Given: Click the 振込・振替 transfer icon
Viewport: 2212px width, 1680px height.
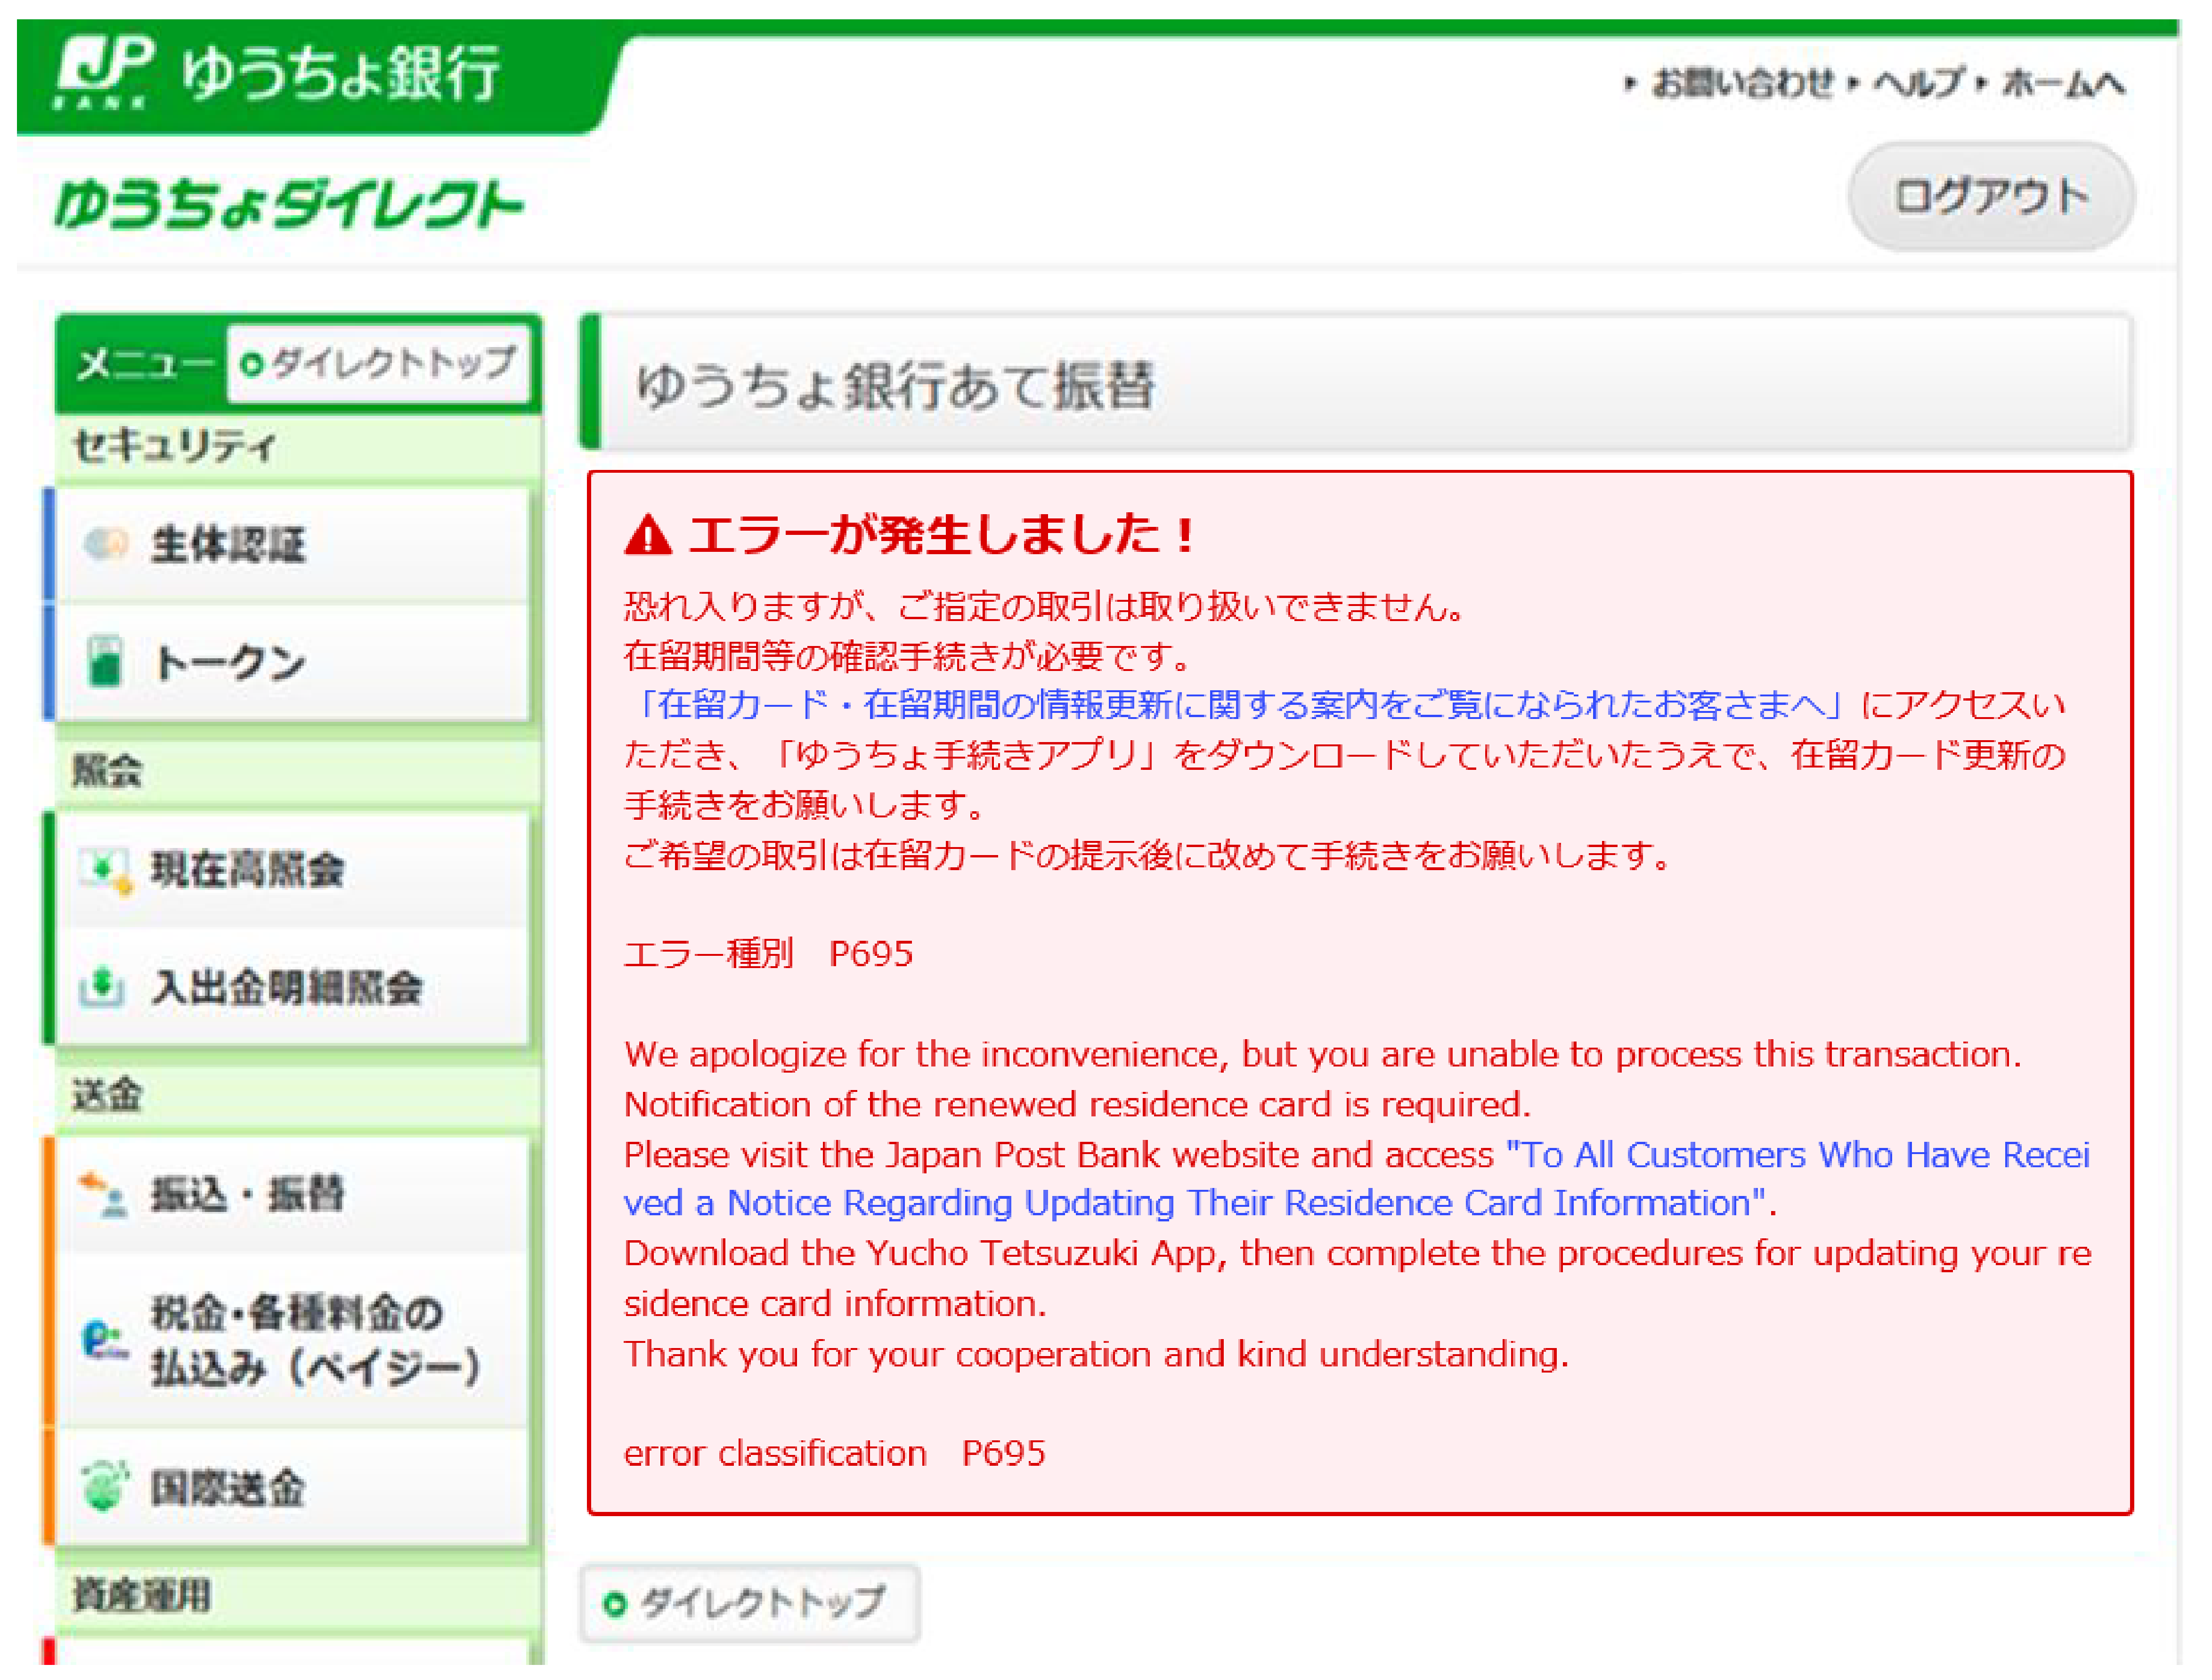Looking at the screenshot, I should point(103,1196).
